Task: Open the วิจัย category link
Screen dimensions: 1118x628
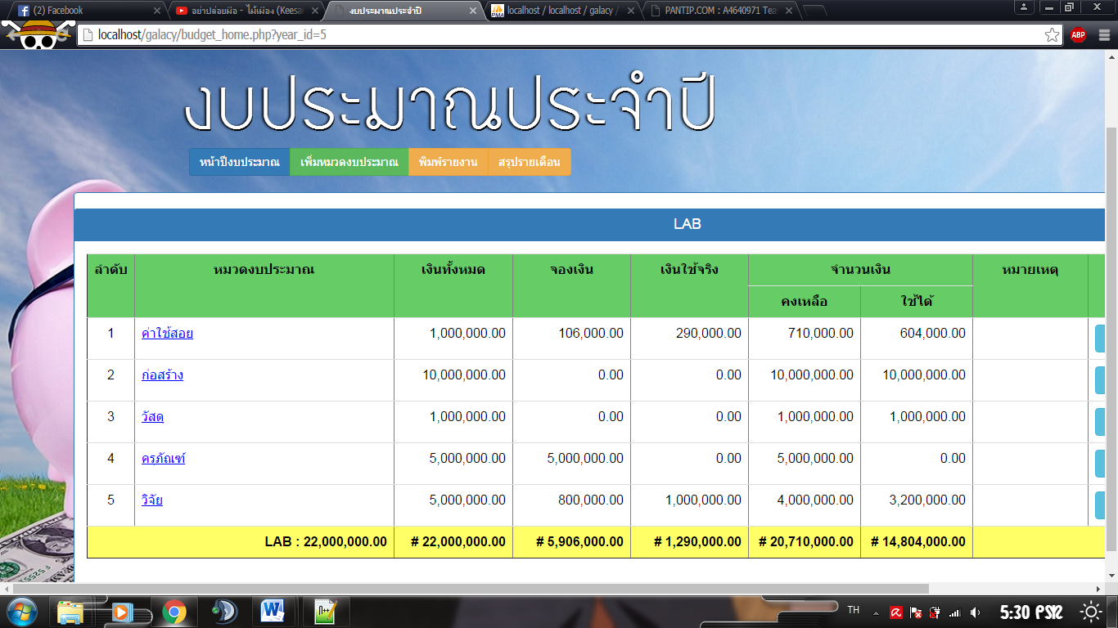Action: tap(152, 500)
